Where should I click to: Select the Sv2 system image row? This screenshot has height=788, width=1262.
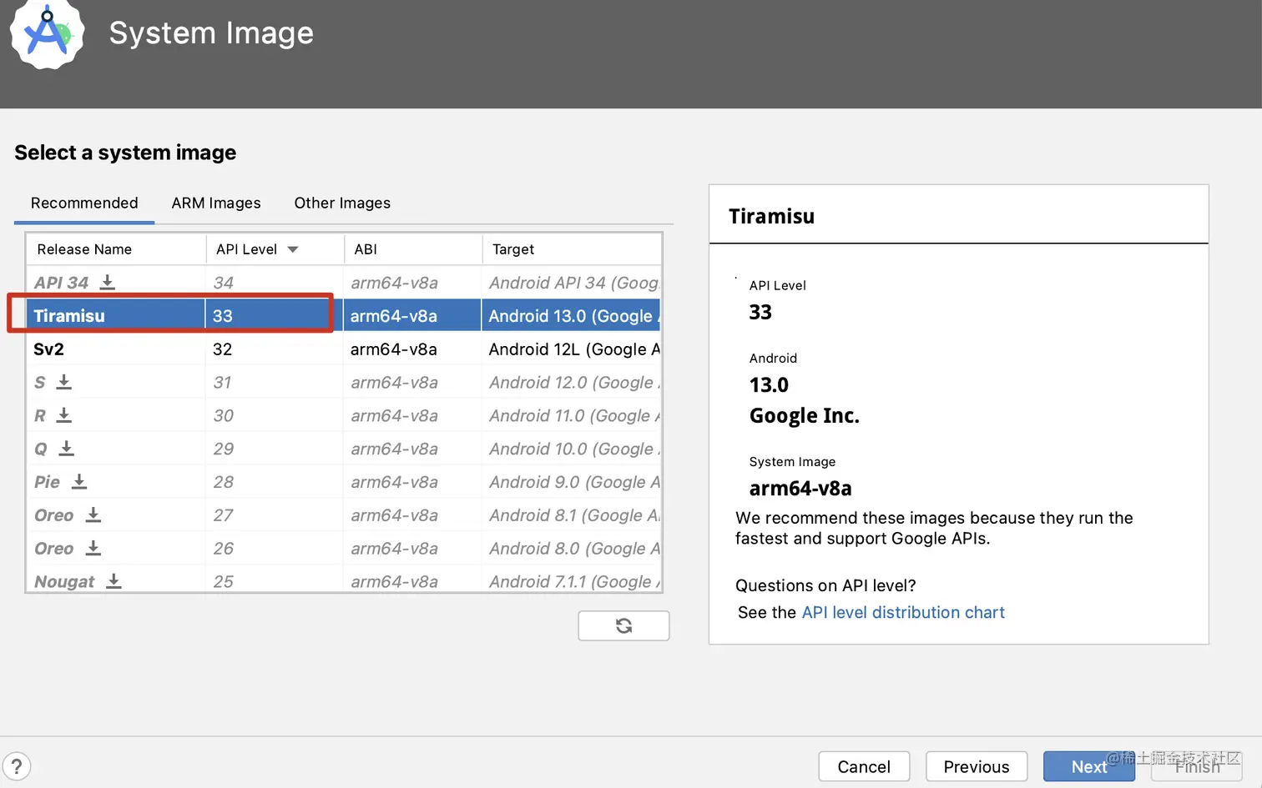250,349
